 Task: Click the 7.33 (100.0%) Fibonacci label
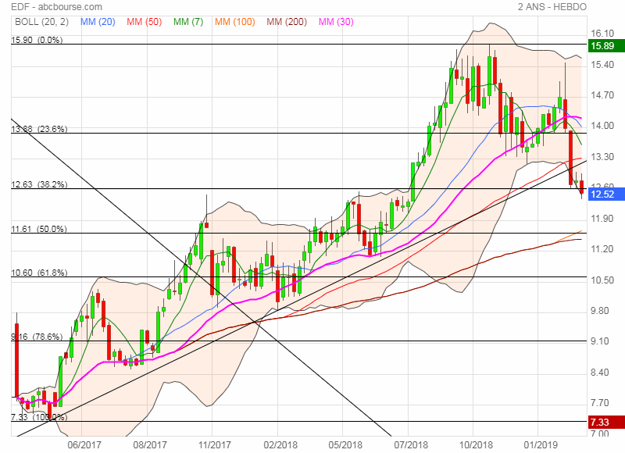[39, 417]
